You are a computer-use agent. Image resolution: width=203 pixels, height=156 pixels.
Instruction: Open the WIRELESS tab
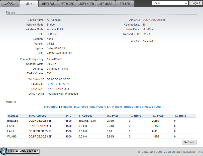(48, 4)
